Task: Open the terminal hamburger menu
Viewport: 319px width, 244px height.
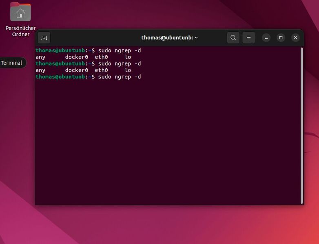Action: coord(248,37)
